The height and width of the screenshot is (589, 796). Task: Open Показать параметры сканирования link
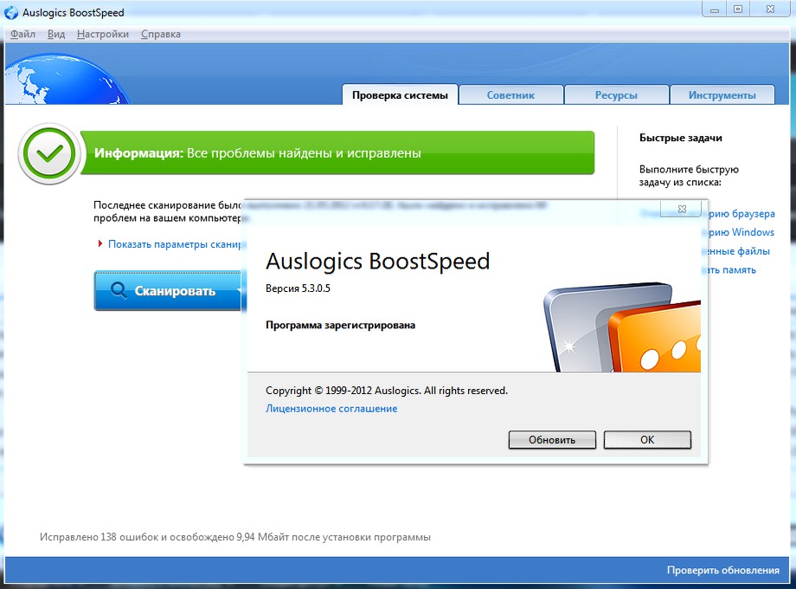pyautogui.click(x=175, y=244)
